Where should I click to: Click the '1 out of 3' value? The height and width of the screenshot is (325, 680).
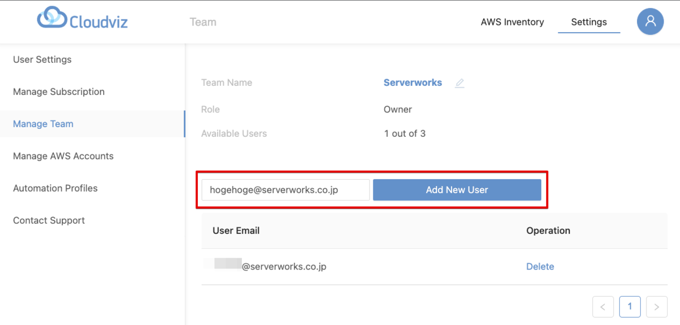click(405, 134)
